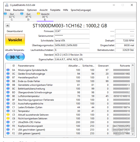The height and width of the screenshot is (142, 140).
Task: Click status icon of Ausschaltungsabbrüche row
Action: tap(8, 104)
